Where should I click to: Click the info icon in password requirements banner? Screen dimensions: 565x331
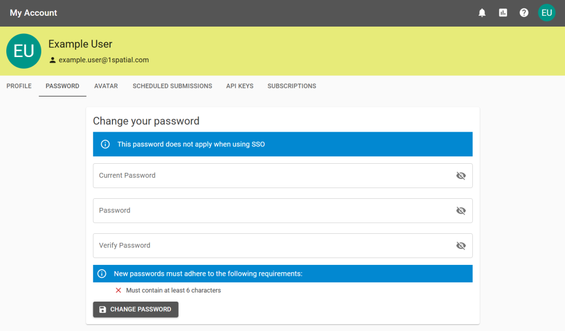(x=102, y=274)
